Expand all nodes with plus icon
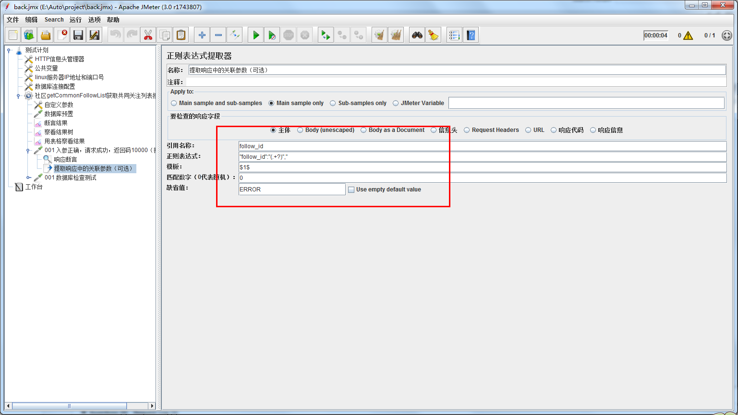 [202, 35]
